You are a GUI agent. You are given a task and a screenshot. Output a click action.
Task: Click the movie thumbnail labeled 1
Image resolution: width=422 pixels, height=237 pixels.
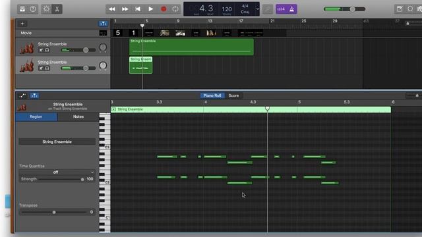pos(133,33)
